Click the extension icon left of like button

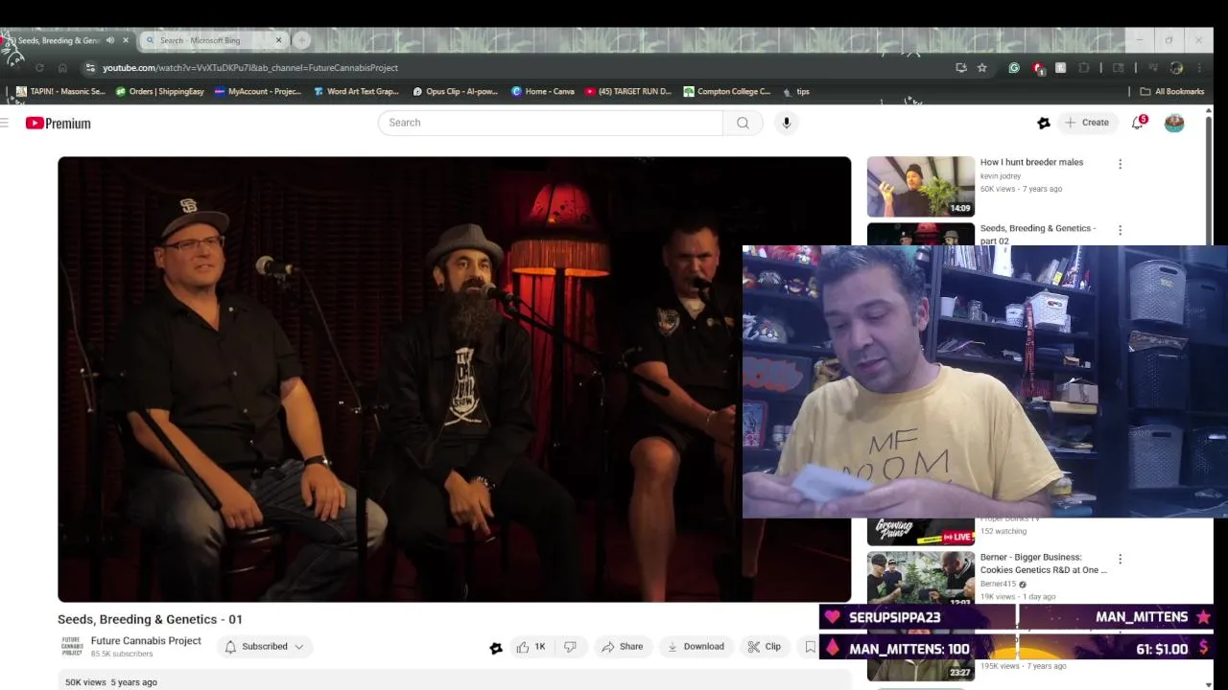[x=496, y=648]
